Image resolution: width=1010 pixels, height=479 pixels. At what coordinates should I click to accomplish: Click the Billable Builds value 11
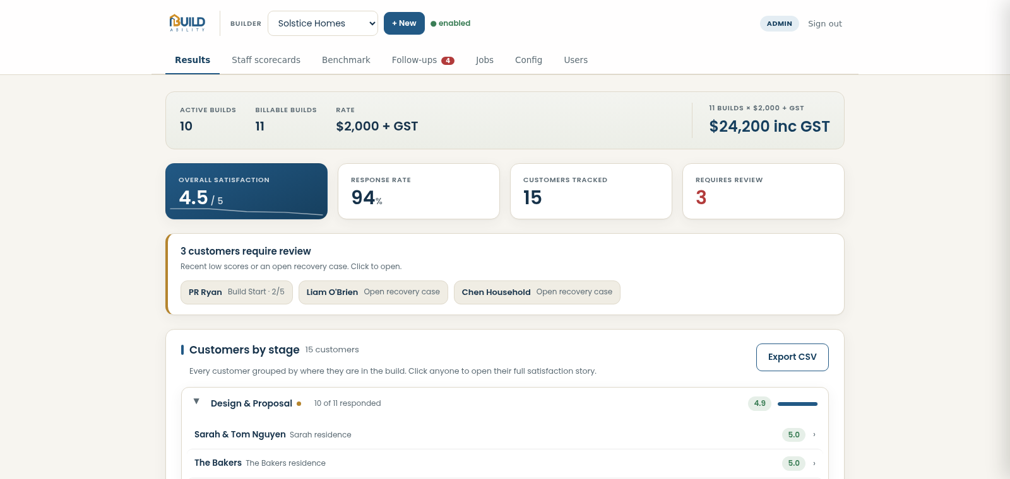(260, 126)
